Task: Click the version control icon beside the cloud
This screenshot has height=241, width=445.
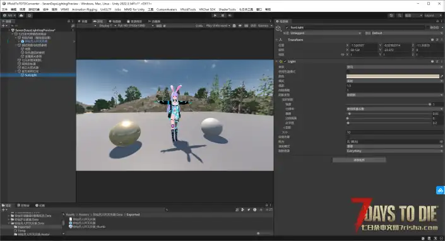Action: point(29,15)
